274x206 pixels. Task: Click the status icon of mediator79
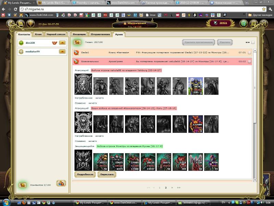(x=21, y=52)
